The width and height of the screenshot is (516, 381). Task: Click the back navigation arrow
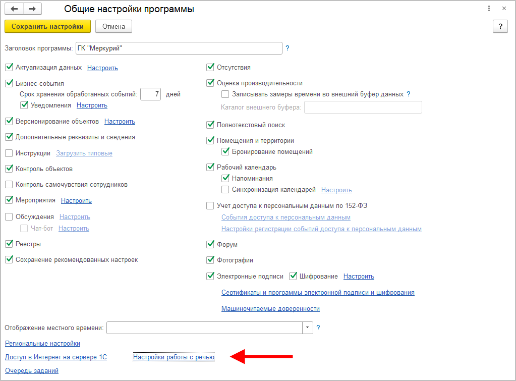[14, 9]
